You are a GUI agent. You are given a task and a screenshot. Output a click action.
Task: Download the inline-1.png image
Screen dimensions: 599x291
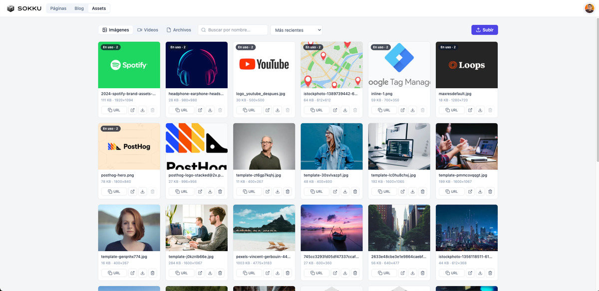pos(413,110)
